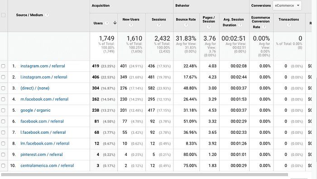317x179 pixels.
Task: Click the horizontal scrollbar below the table
Action: pos(144,174)
